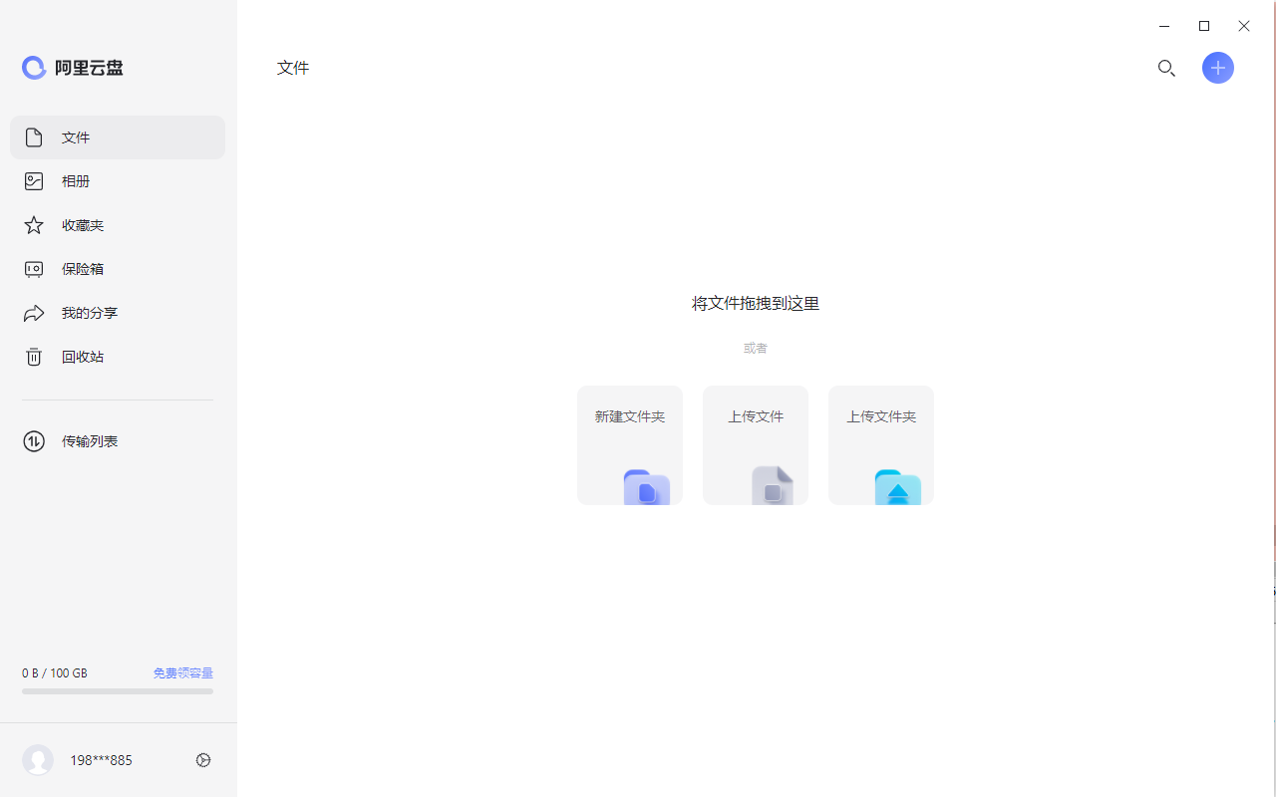
Task: Open the 免费领容量 link
Action: 183,672
